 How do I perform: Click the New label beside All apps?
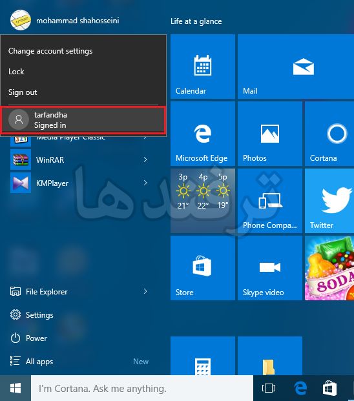tap(141, 362)
